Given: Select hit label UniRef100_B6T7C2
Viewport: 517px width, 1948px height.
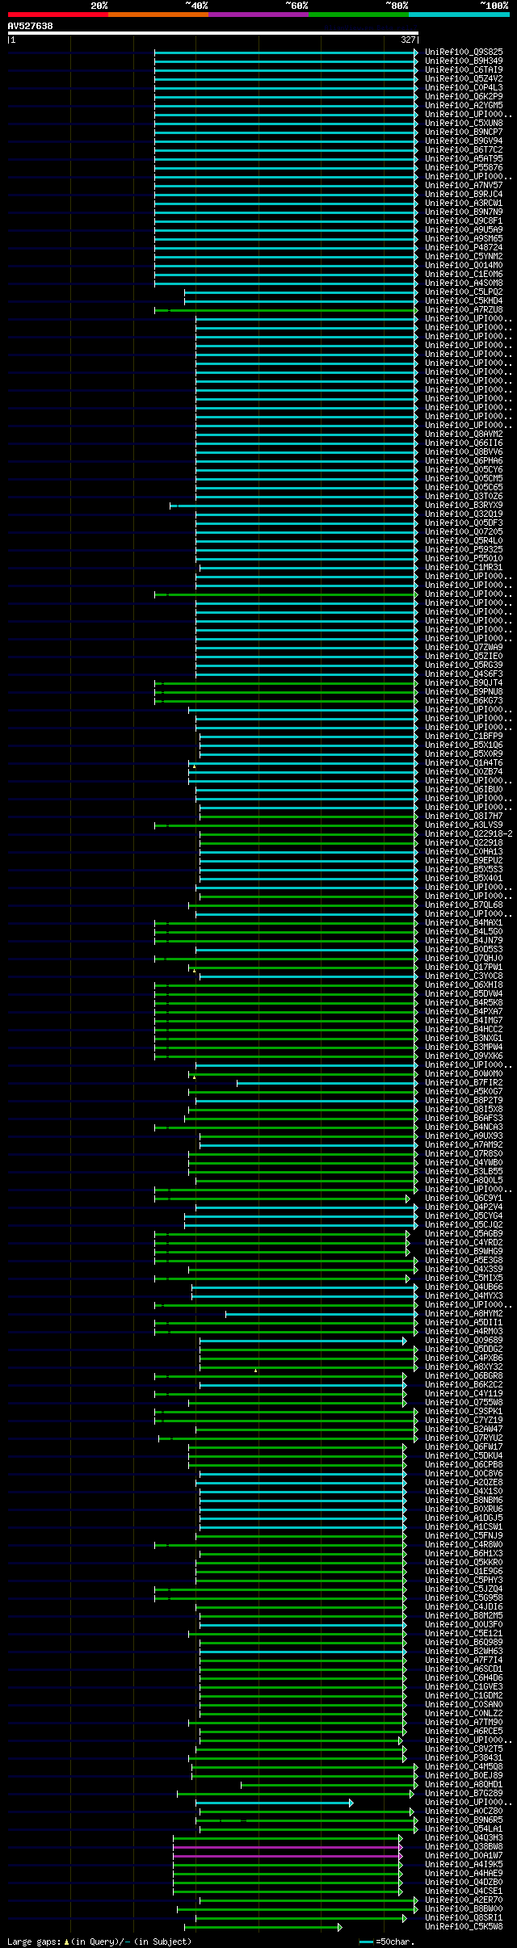Looking at the screenshot, I should (464, 149).
